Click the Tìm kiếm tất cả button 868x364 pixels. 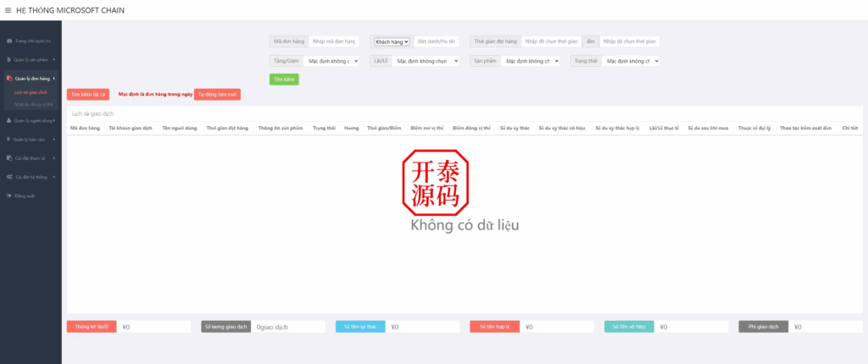[88, 95]
